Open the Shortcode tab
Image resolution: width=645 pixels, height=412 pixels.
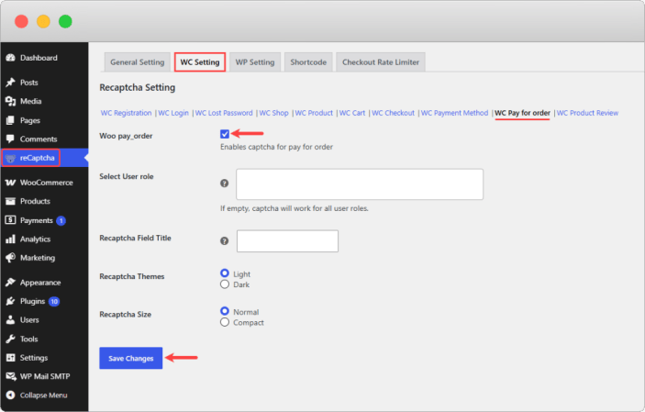(308, 62)
